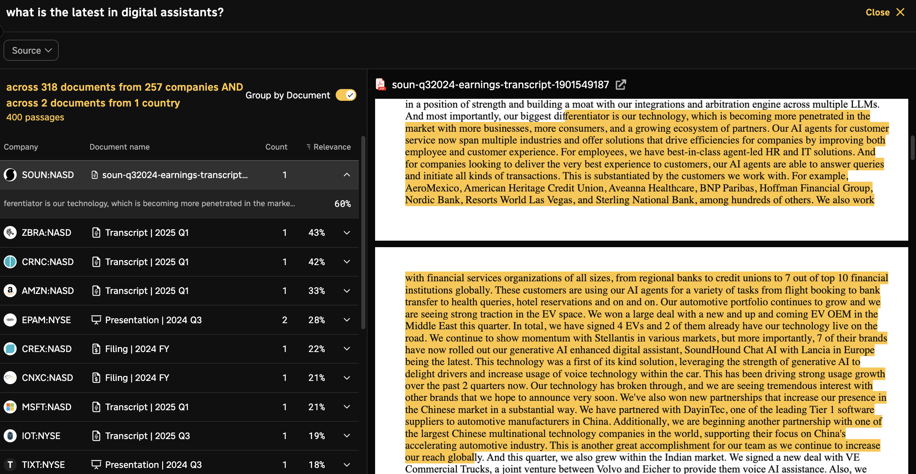Click transcript icon in AMZN:NASD row
Screen dimensions: 916x474
(x=96, y=291)
